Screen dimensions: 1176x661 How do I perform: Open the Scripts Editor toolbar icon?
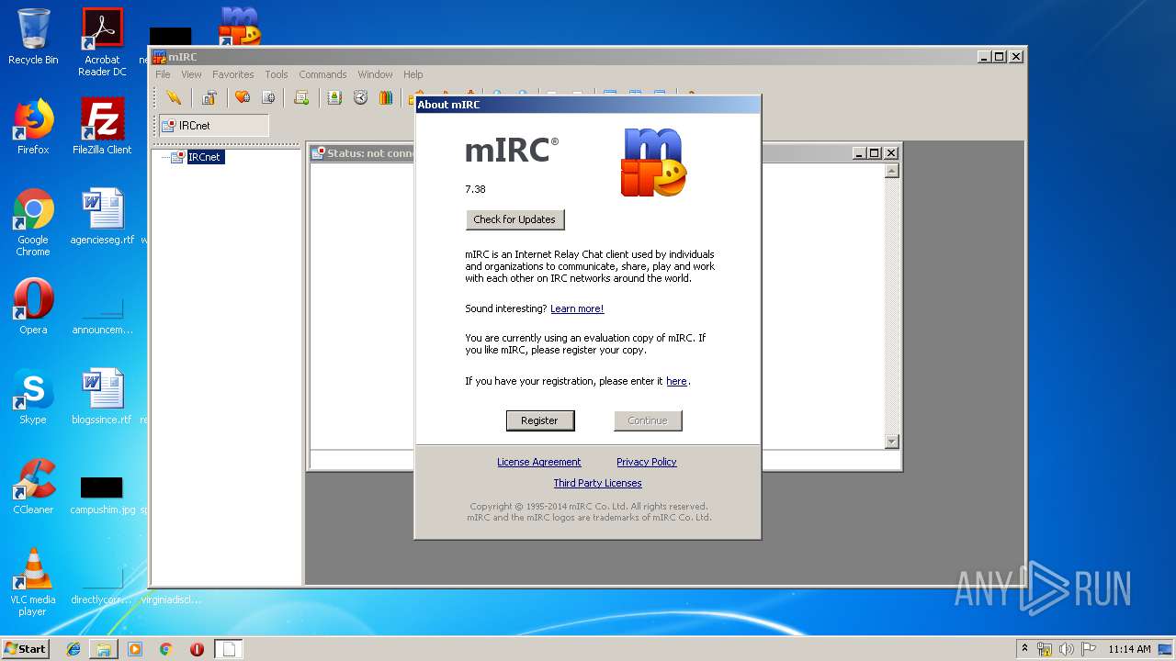[301, 97]
